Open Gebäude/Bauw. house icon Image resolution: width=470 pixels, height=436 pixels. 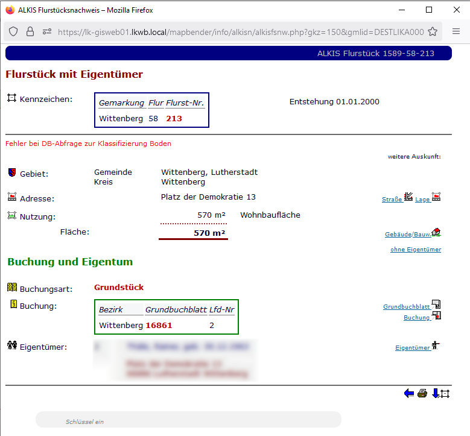click(x=436, y=232)
